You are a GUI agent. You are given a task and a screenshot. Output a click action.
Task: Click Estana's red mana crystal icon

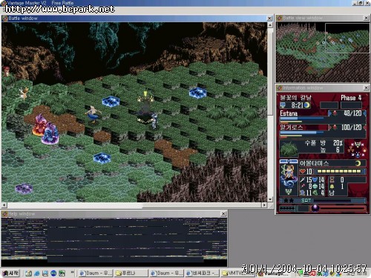335,113
